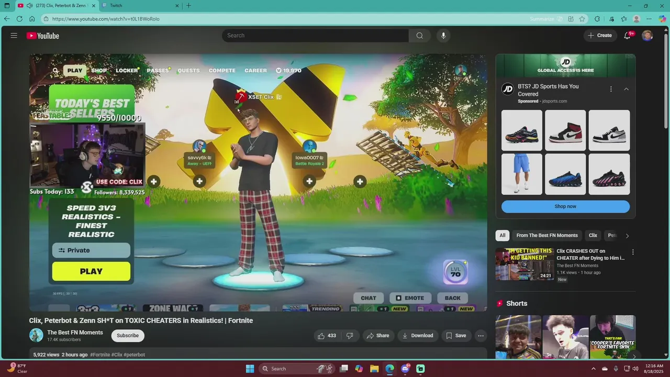Open File Explorer from the taskbar
The height and width of the screenshot is (377, 670).
[x=374, y=369]
